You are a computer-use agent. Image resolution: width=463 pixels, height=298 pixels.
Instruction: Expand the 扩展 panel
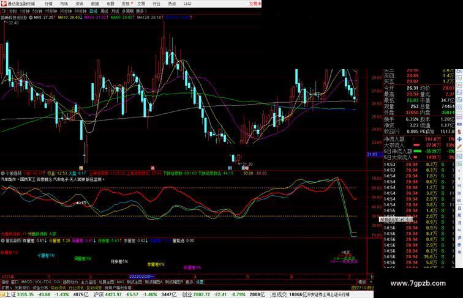click(x=6, y=288)
